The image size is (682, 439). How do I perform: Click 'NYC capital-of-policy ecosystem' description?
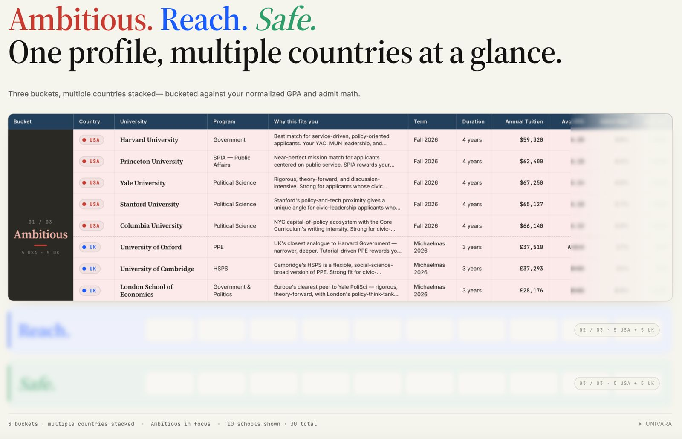click(x=335, y=225)
